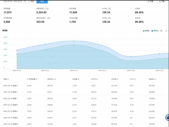169x127 pixels.
Task: Click sort icon beside CPC header
Action: pos(135,79)
